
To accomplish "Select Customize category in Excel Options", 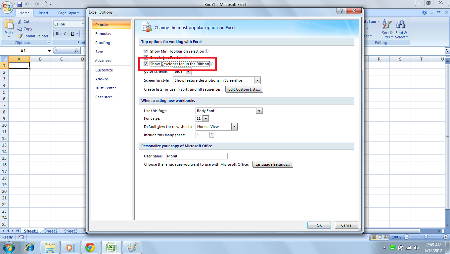I will [111, 70].
